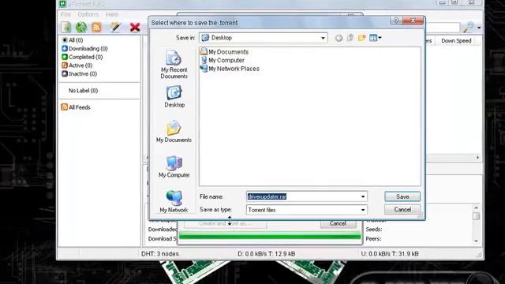Select Inactive (0) in sidebar
This screenshot has height=284, width=505.
coord(79,73)
